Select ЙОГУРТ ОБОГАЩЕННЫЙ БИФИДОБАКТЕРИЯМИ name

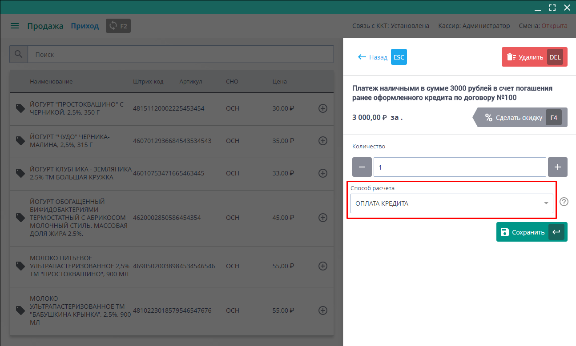(x=79, y=218)
